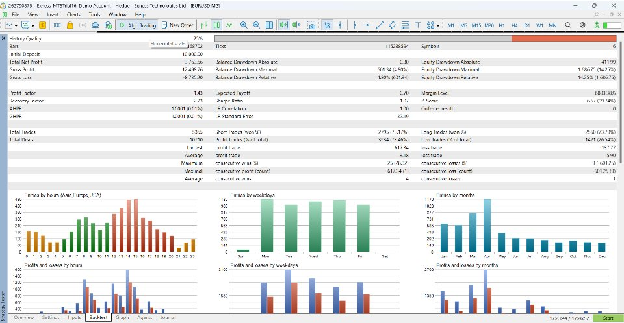Zoom in on the chart
This screenshot has height=323, width=624.
point(244,25)
